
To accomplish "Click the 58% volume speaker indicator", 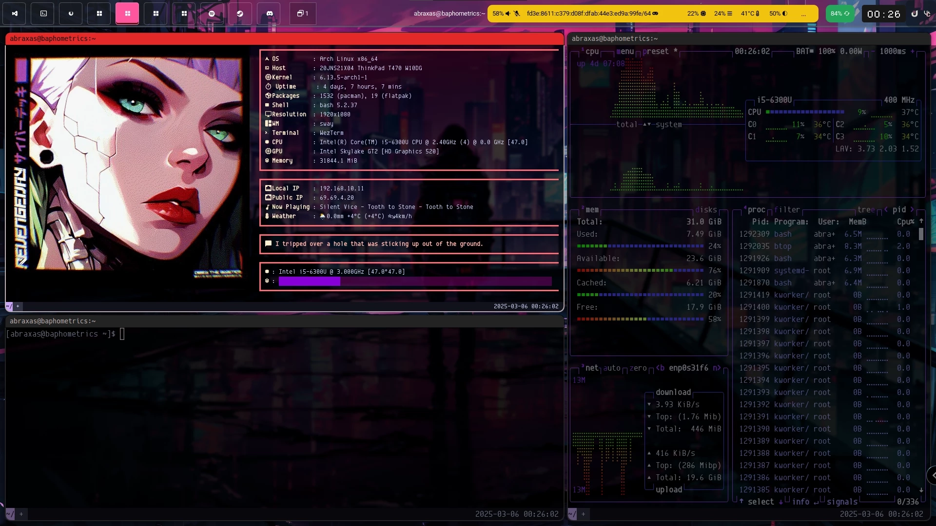I will [502, 14].
